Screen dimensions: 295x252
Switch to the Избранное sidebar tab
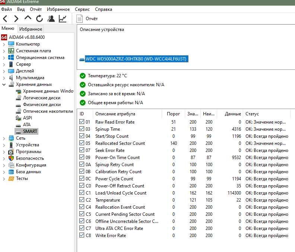point(31,29)
